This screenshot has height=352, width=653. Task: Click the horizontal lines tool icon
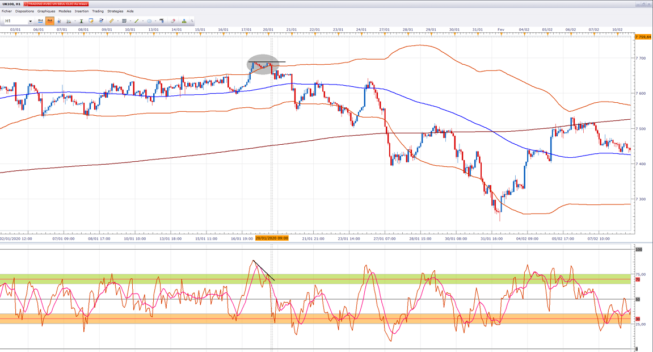coord(124,21)
